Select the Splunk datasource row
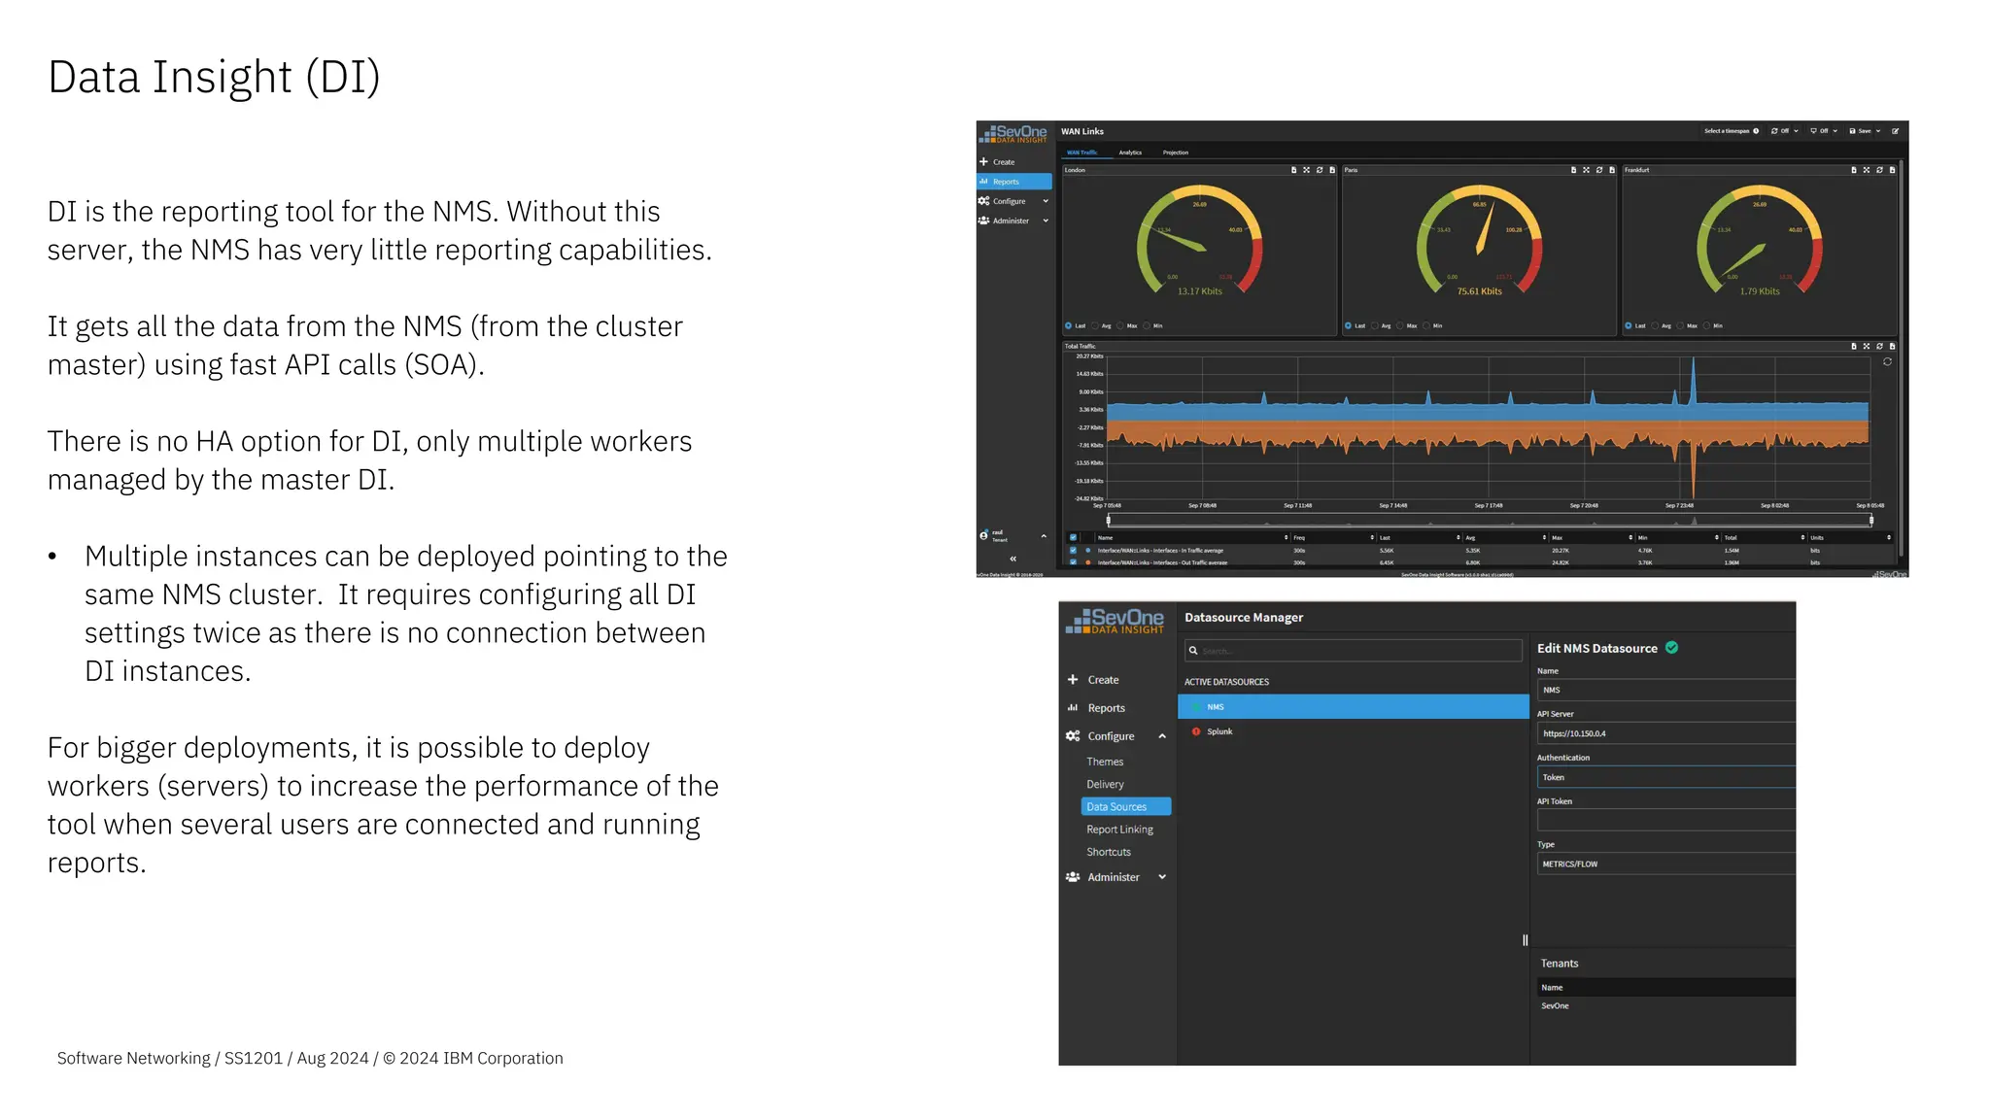Image resolution: width=1990 pixels, height=1119 pixels. [x=1353, y=731]
